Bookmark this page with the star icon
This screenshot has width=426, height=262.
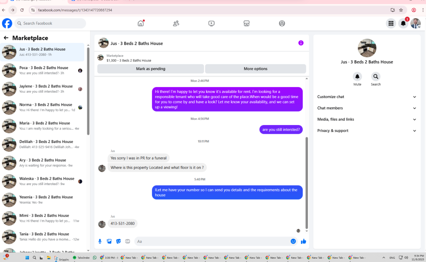click(x=401, y=10)
